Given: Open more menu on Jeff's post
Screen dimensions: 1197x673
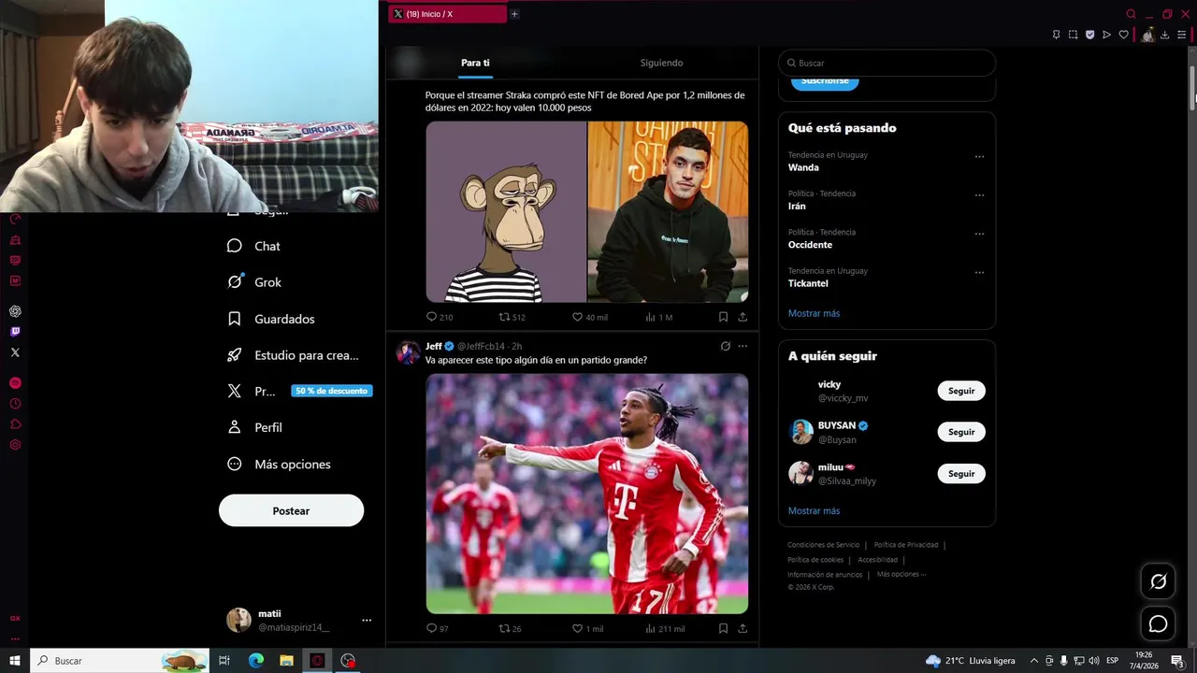Looking at the screenshot, I should tap(743, 346).
